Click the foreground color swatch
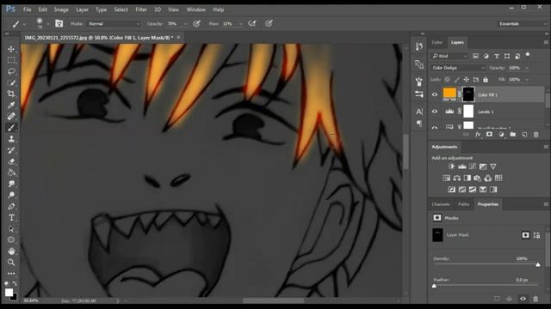The image size is (551, 309). point(9,292)
